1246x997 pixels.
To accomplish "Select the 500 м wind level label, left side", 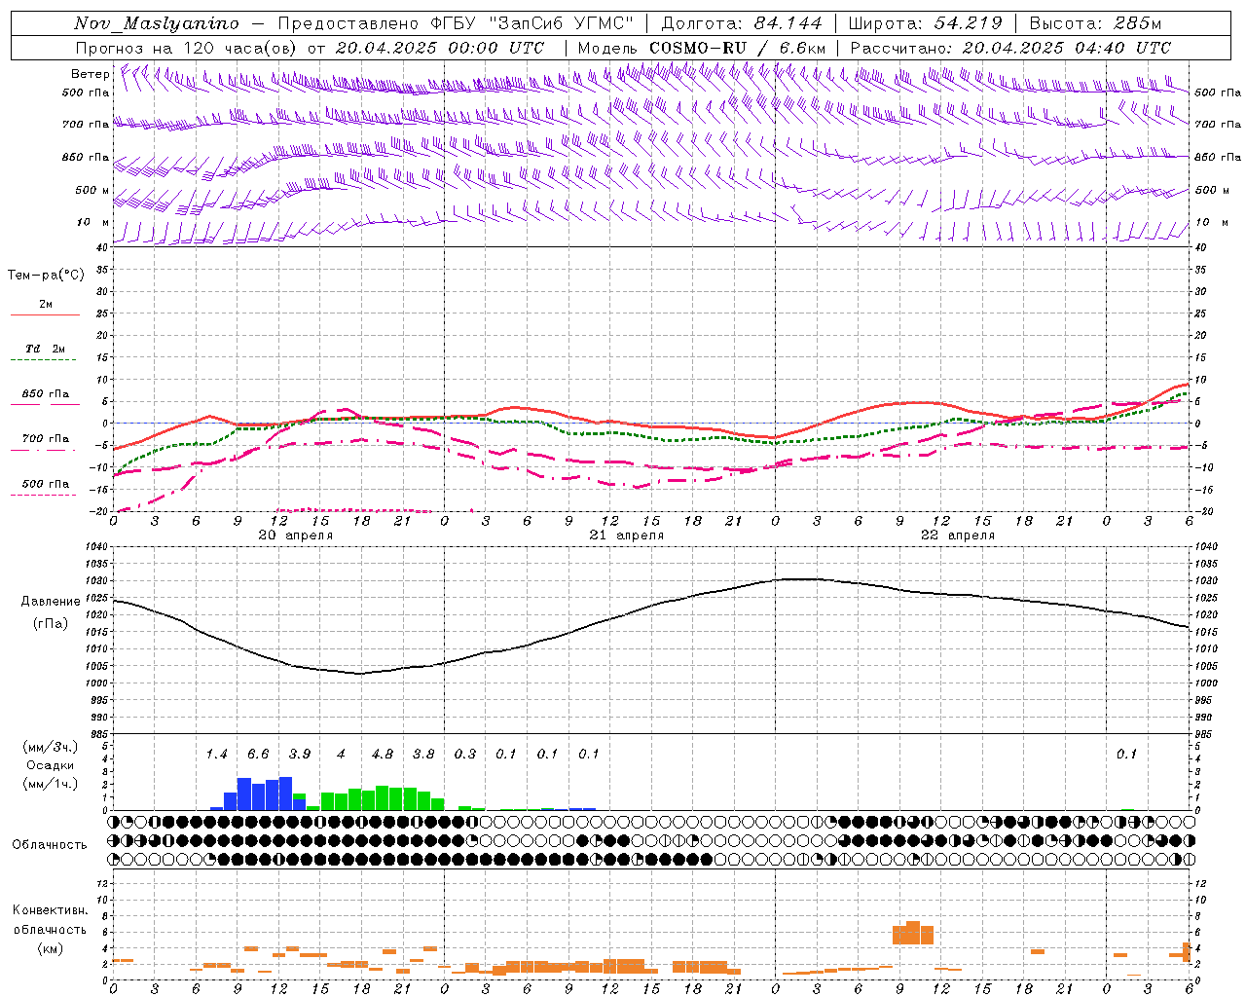I will [92, 190].
